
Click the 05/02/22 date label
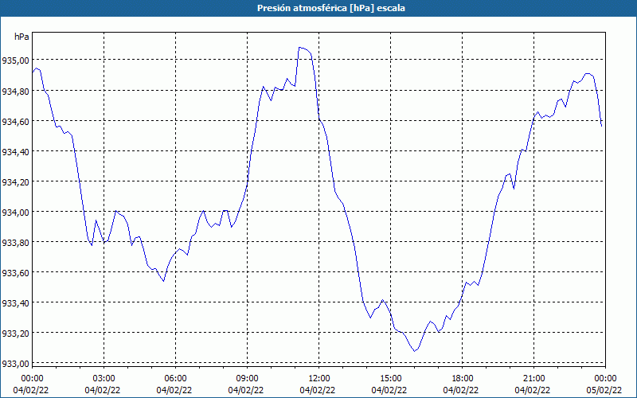point(604,390)
